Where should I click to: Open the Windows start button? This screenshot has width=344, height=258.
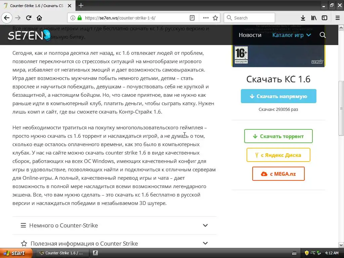tap(15, 253)
